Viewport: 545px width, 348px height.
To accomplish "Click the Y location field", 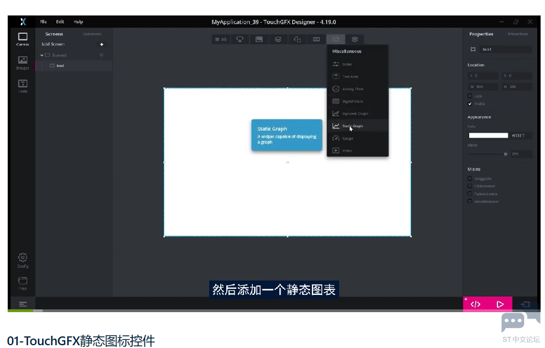I will coord(517,75).
